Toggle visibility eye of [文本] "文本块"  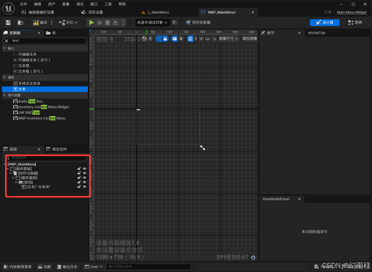84,187
